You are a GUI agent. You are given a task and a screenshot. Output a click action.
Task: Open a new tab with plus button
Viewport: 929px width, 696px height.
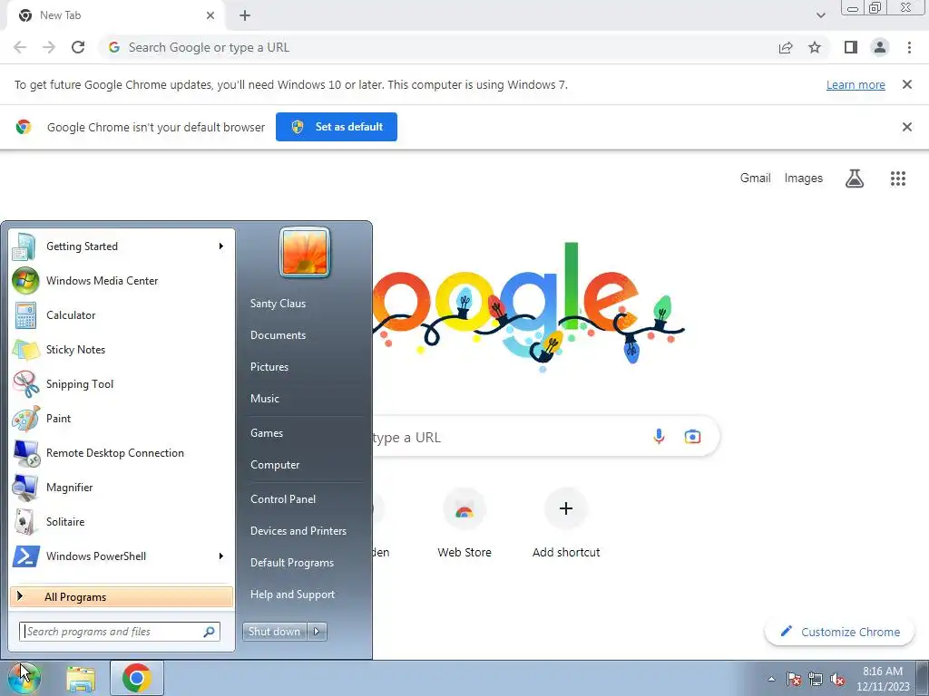click(x=245, y=15)
